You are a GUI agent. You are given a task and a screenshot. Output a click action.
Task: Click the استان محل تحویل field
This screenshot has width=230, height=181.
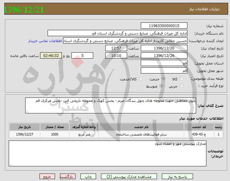click(x=164, y=63)
